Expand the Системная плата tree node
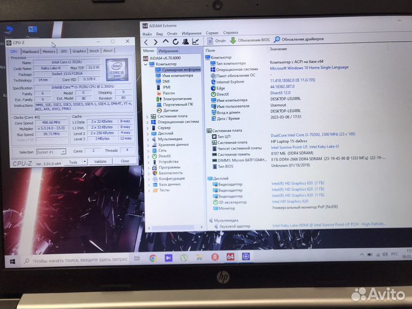This screenshot has height=309, width=412. pos(147,116)
